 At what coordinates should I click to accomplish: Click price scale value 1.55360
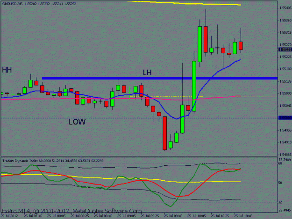[x=285, y=20]
